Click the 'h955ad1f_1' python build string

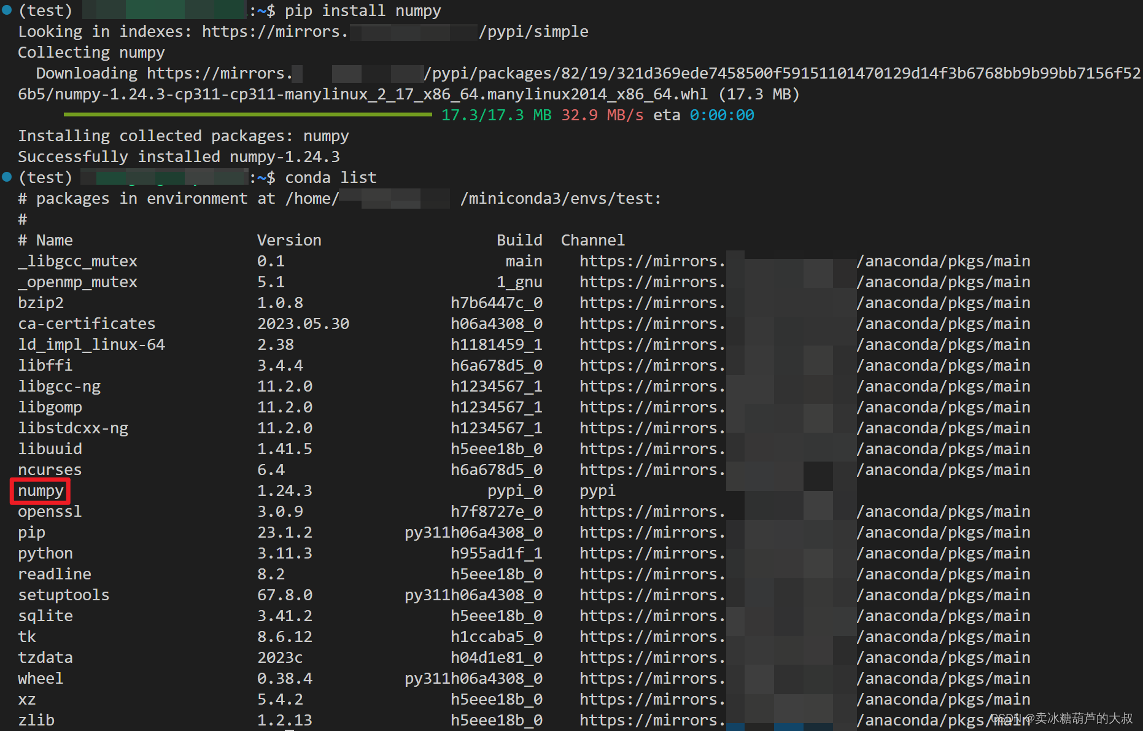[497, 554]
